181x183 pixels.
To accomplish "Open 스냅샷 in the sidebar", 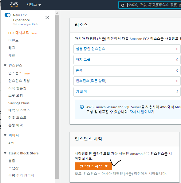I will (x=14, y=168).
